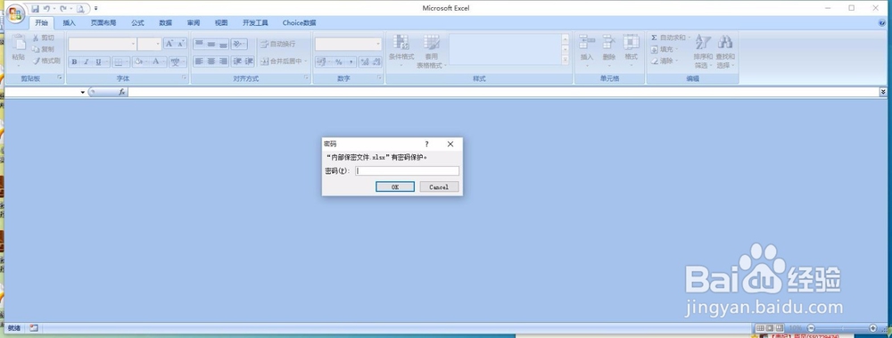
Task: Click the password dialog help question mark
Action: pos(426,144)
